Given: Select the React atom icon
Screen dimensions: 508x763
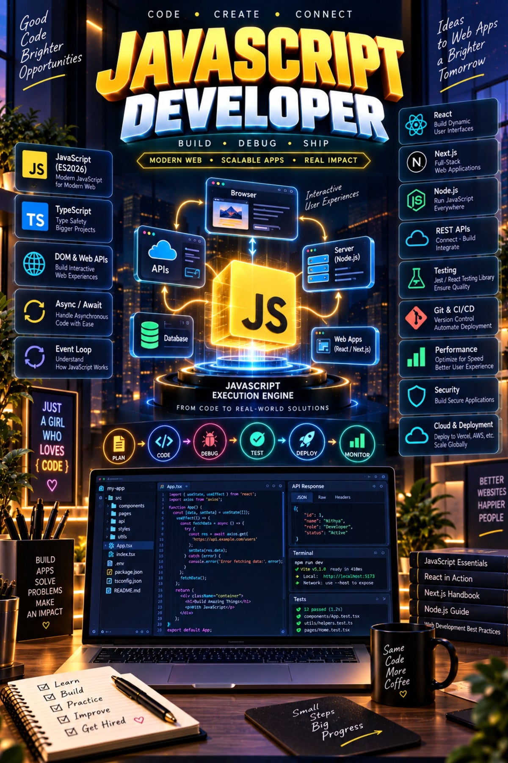Looking at the screenshot, I should 416,125.
